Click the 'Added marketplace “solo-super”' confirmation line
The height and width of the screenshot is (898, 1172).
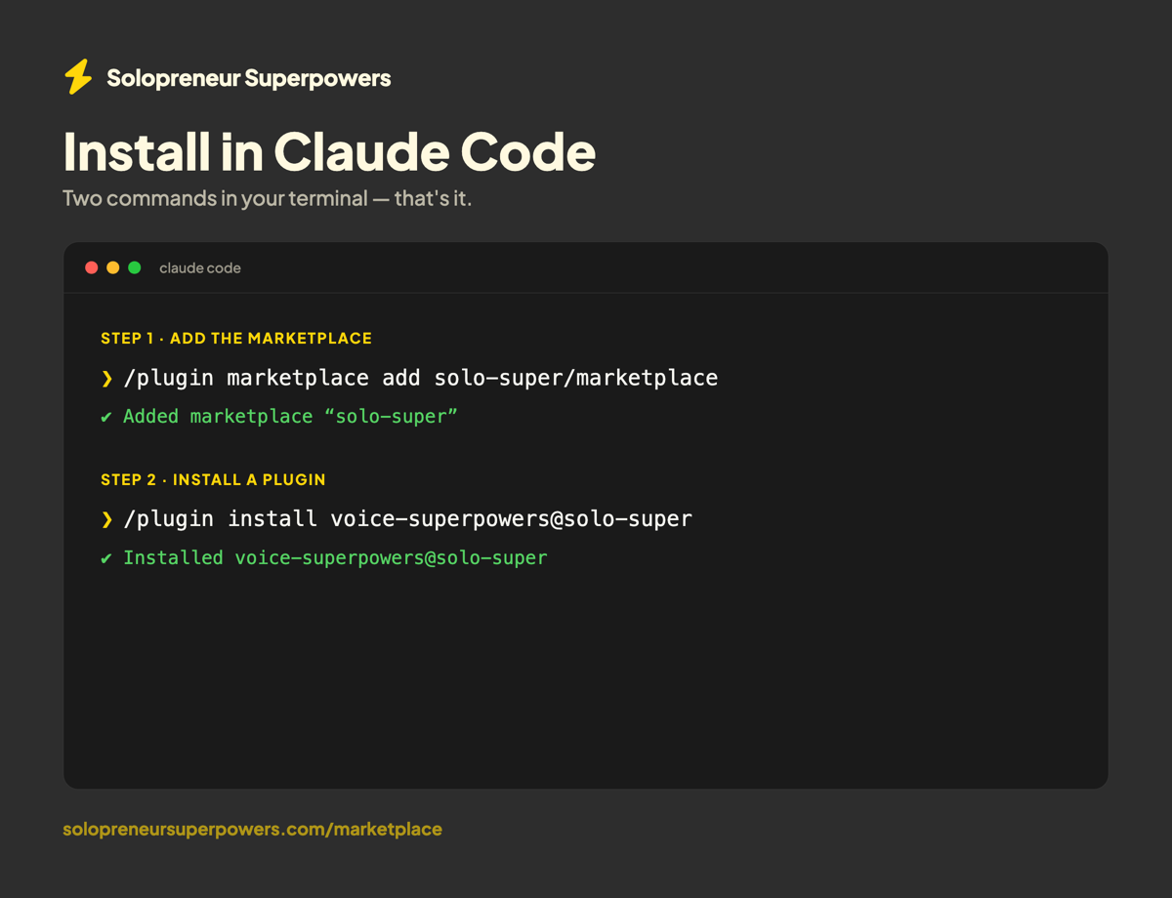(x=291, y=417)
